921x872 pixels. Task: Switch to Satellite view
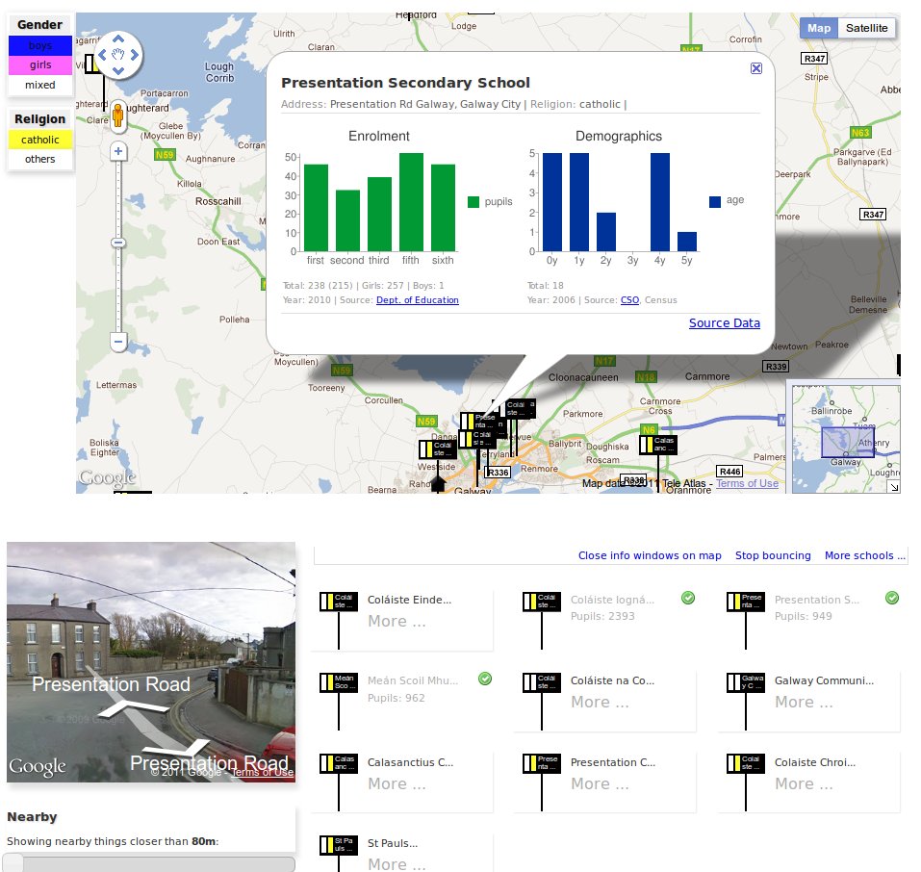tap(866, 28)
